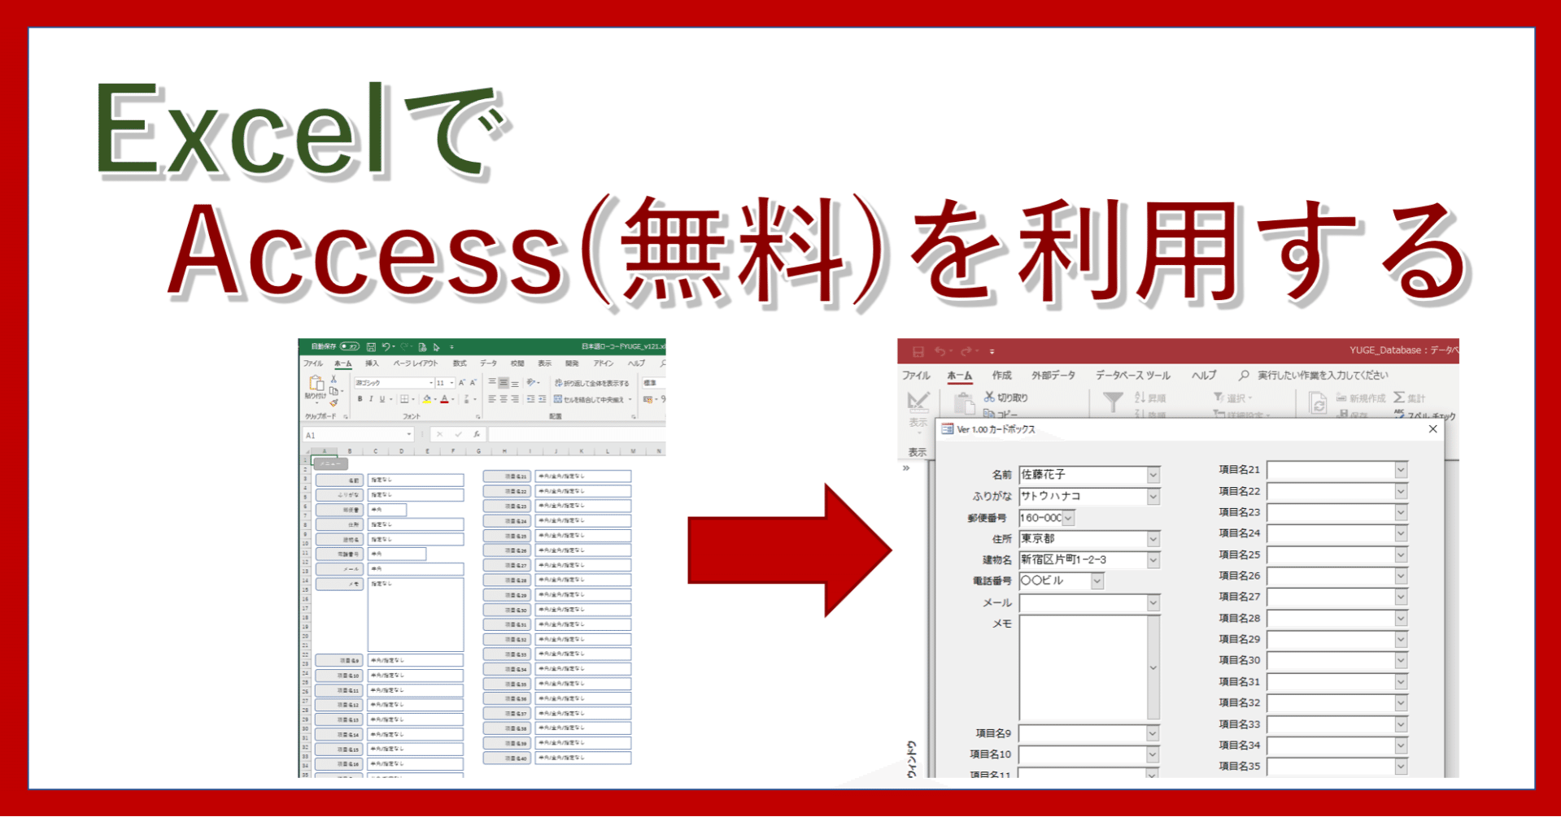
Task: Expand Access navigation pane chevron
Action: pos(905,468)
